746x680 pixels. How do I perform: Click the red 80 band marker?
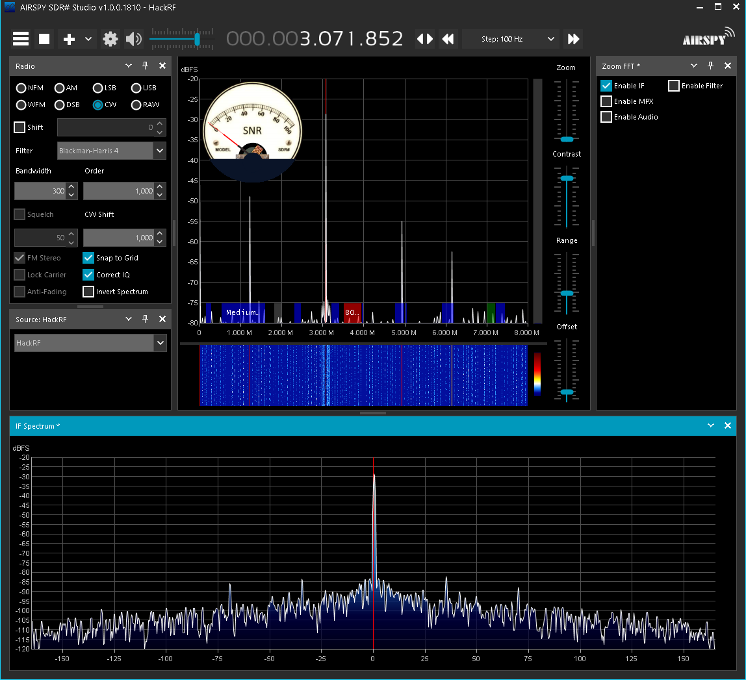tap(352, 312)
